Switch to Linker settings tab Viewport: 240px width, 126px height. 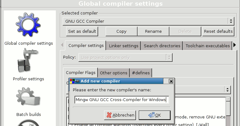point(124,46)
